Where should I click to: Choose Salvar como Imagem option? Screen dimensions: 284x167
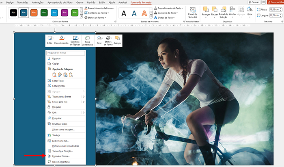click(x=66, y=130)
